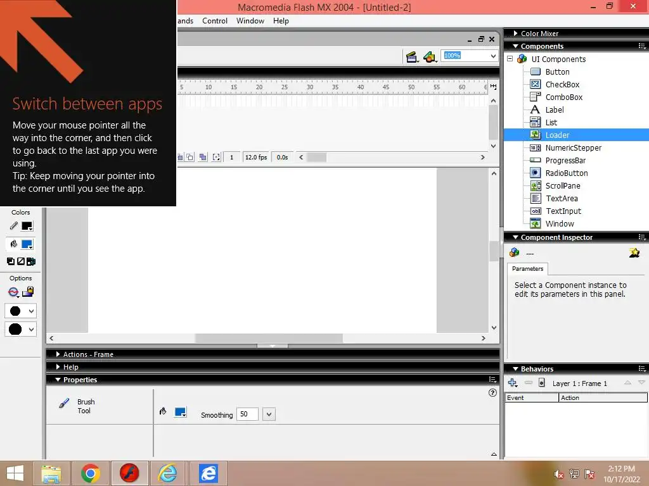Click the Add Behavior plus icon
Screen dimensions: 649x486
click(513, 383)
